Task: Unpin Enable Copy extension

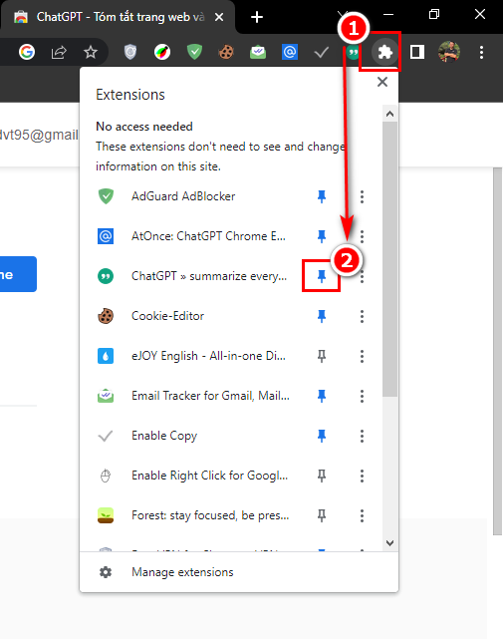Action: (322, 436)
